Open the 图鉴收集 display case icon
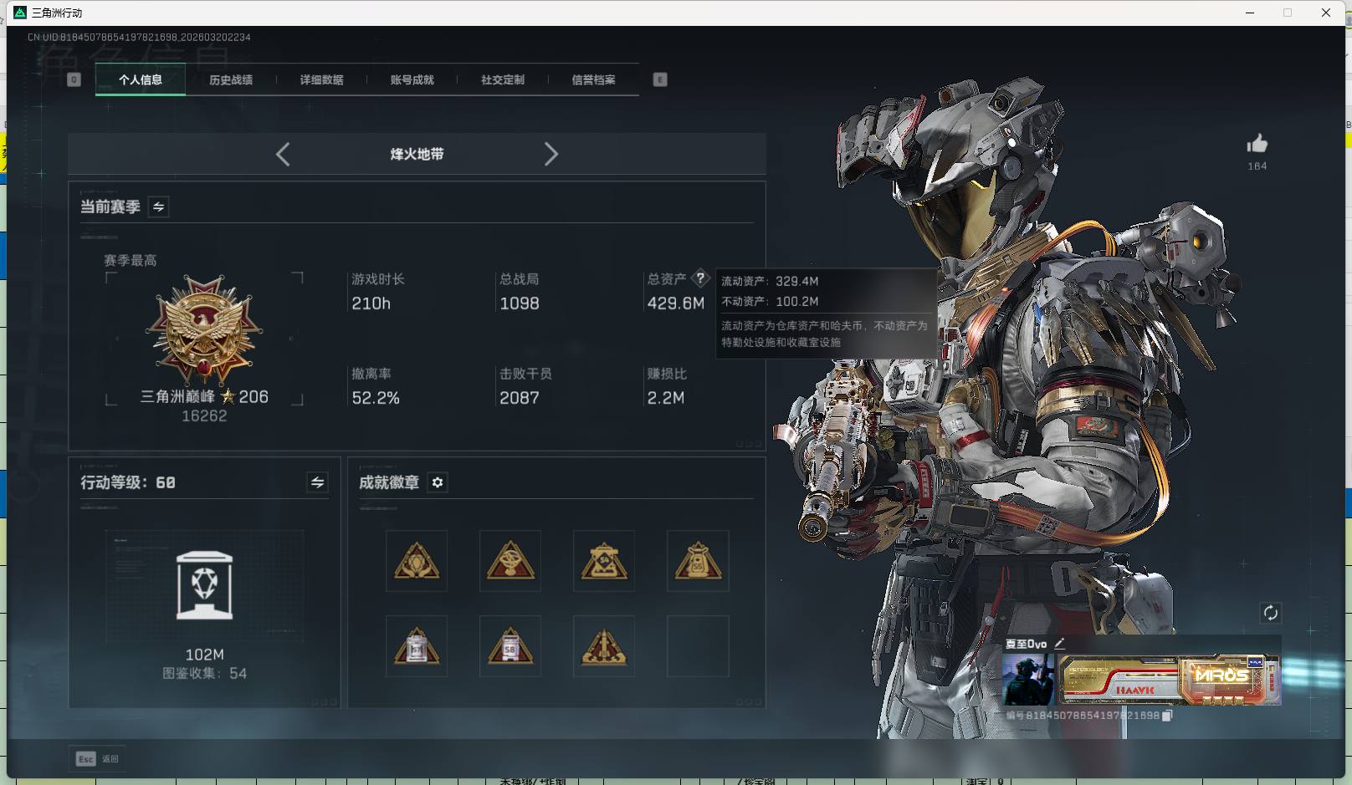1352x785 pixels. pyautogui.click(x=205, y=585)
